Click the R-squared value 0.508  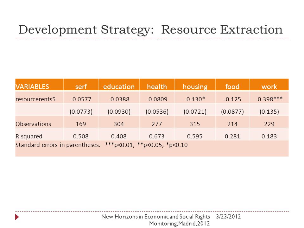[81, 136]
